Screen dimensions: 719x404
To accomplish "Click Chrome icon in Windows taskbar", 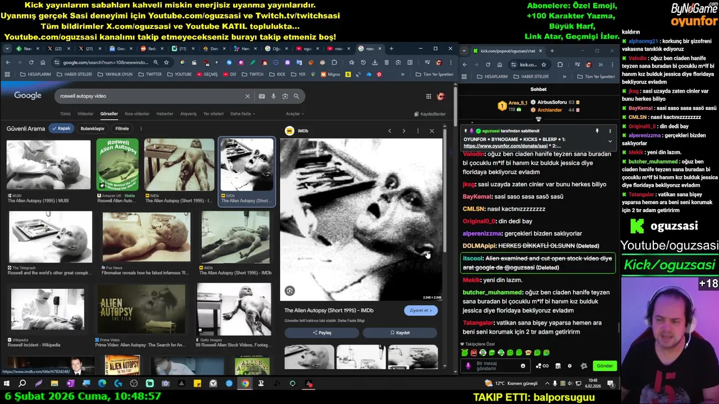I will (245, 383).
